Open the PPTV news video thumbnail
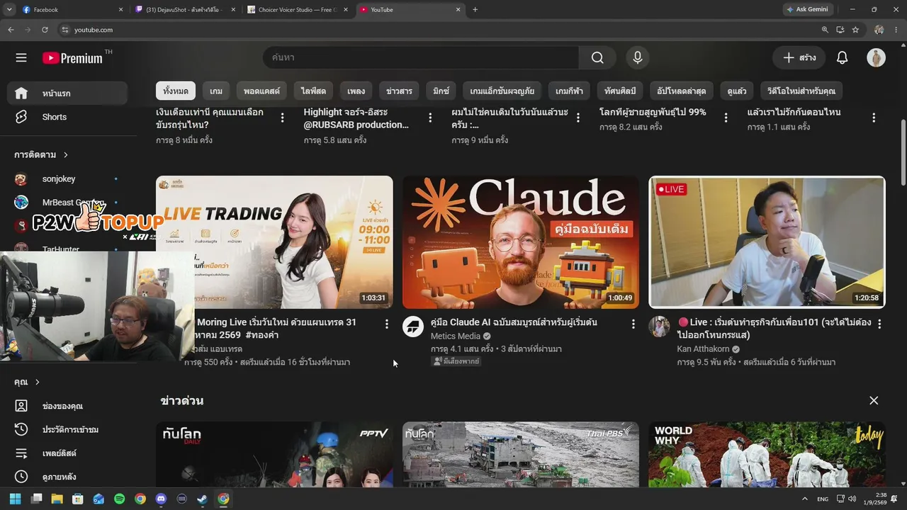907x510 pixels. [274, 455]
